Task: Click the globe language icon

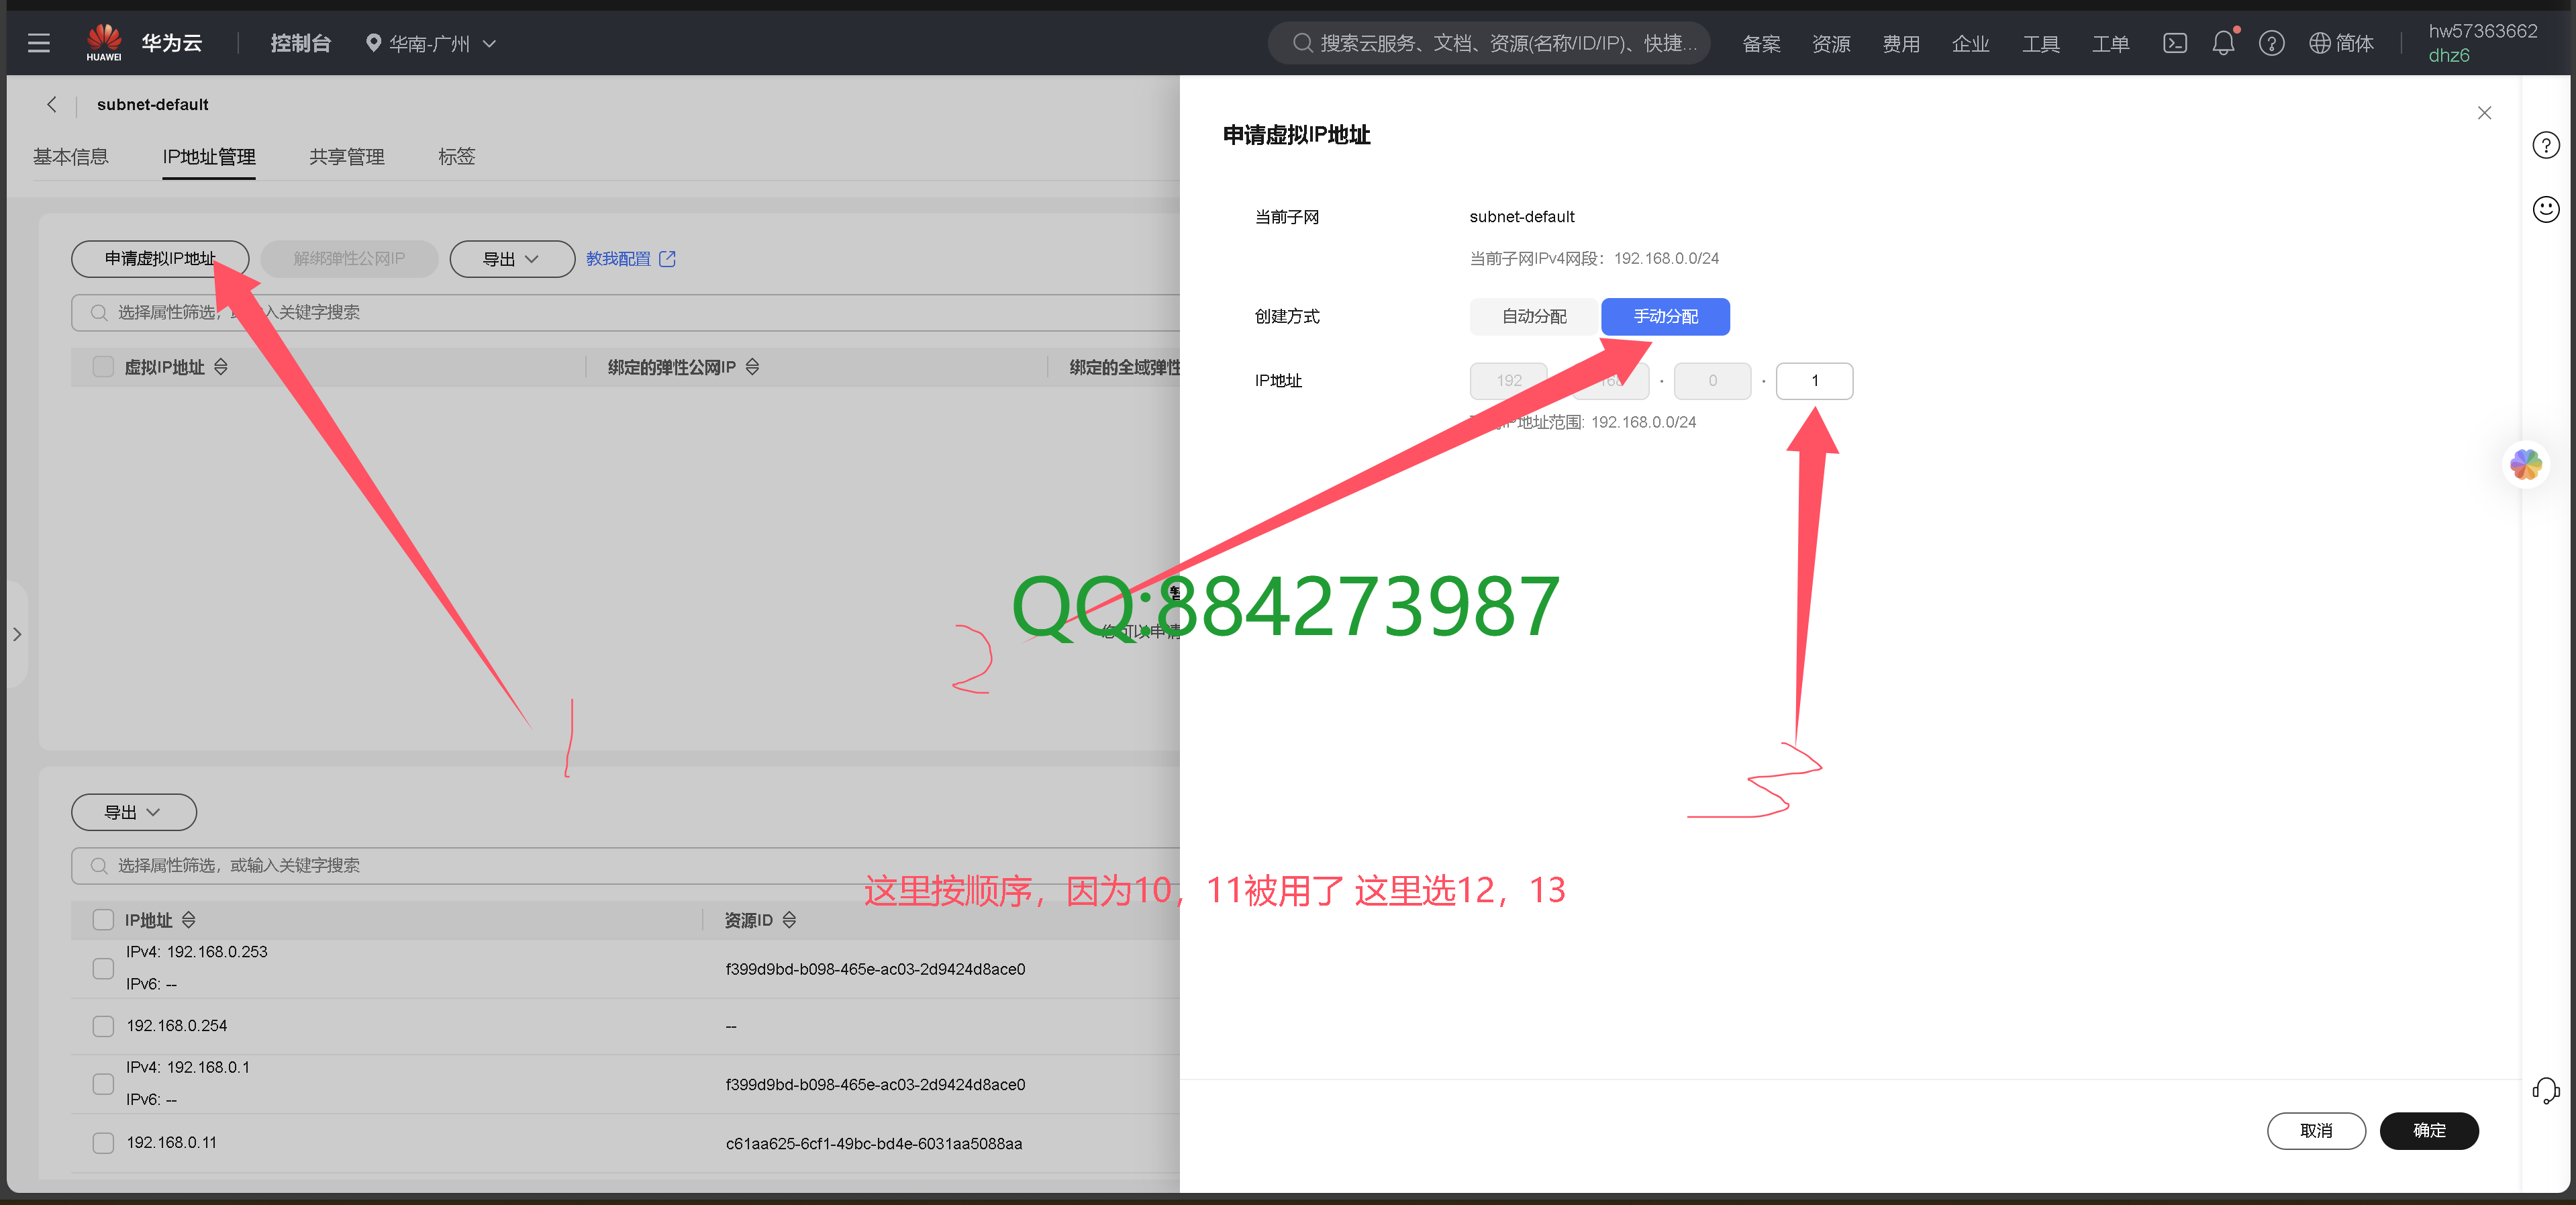Action: point(2319,43)
